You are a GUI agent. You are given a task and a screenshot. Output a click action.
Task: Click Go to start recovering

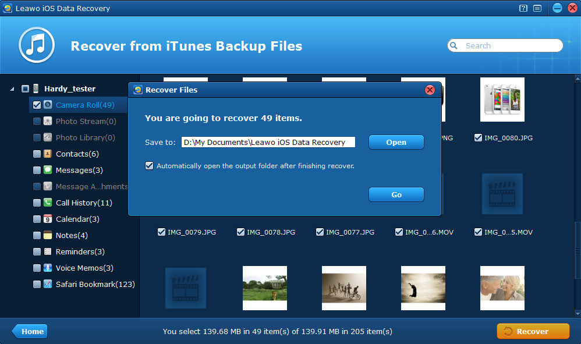point(396,194)
